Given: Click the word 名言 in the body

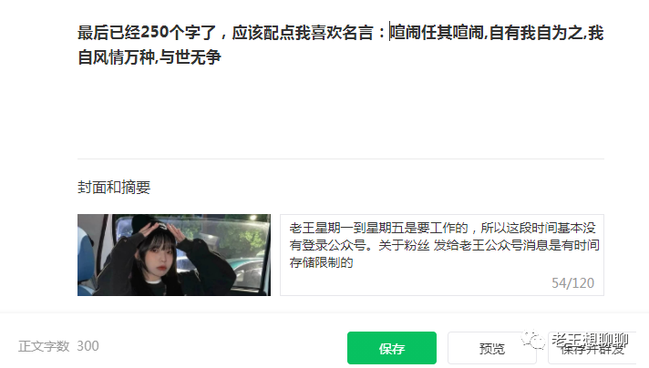Looking at the screenshot, I should click(x=357, y=32).
